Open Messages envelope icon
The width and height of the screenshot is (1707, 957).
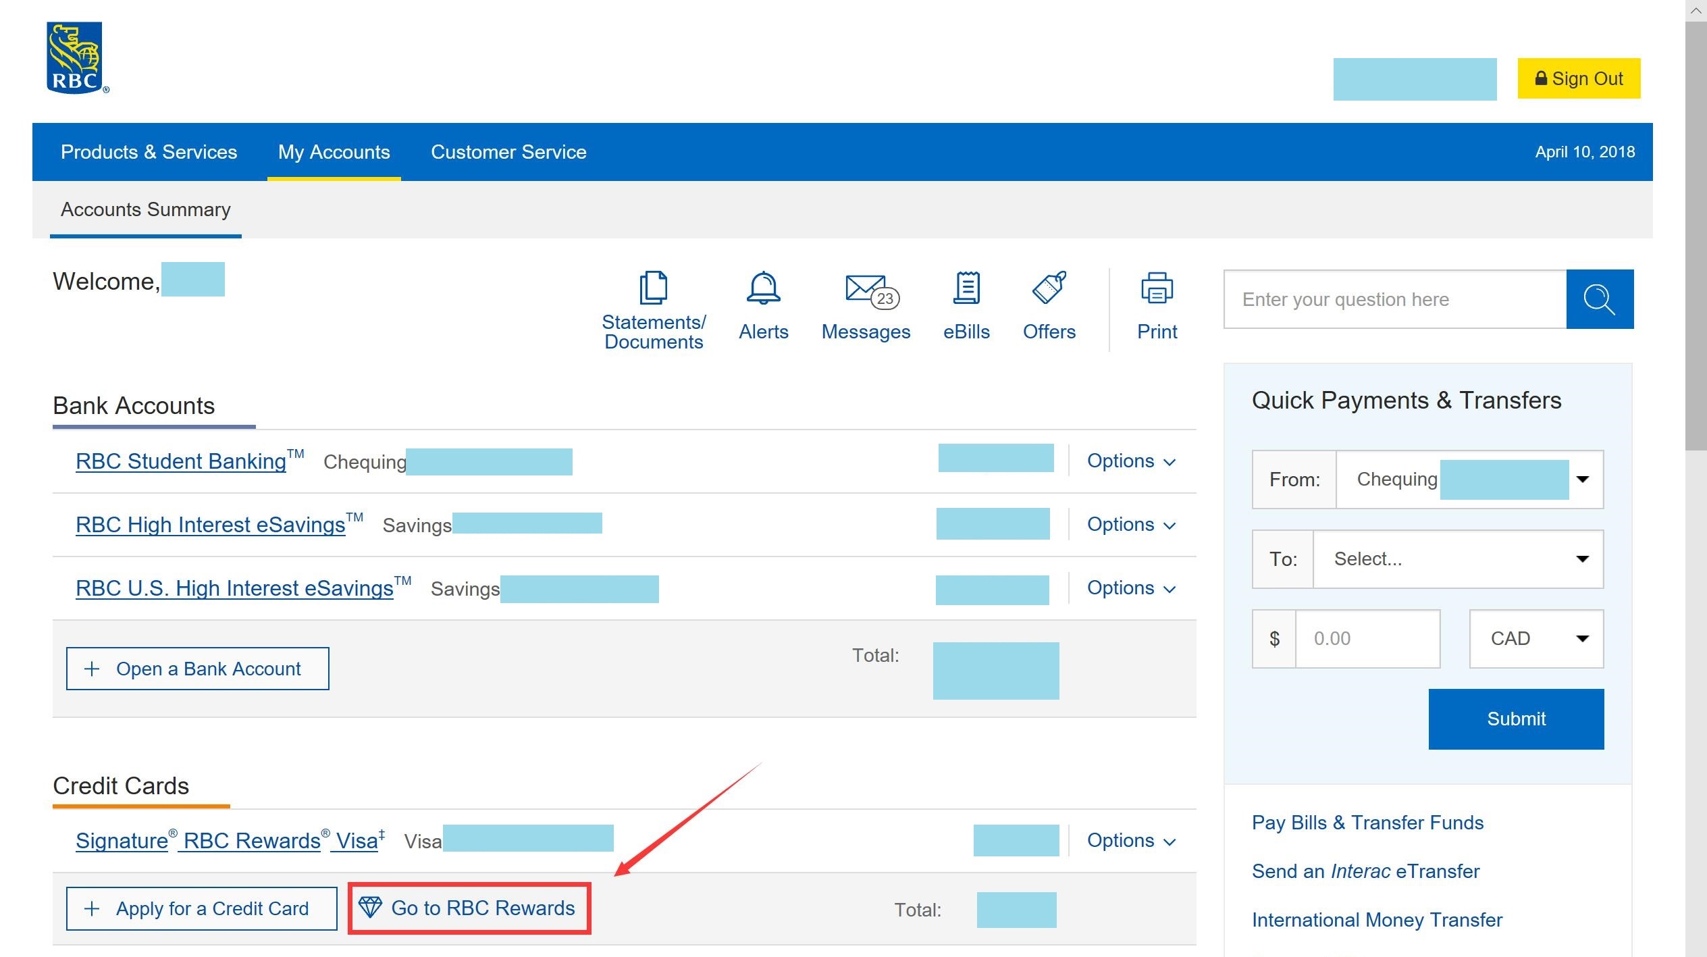coord(872,291)
